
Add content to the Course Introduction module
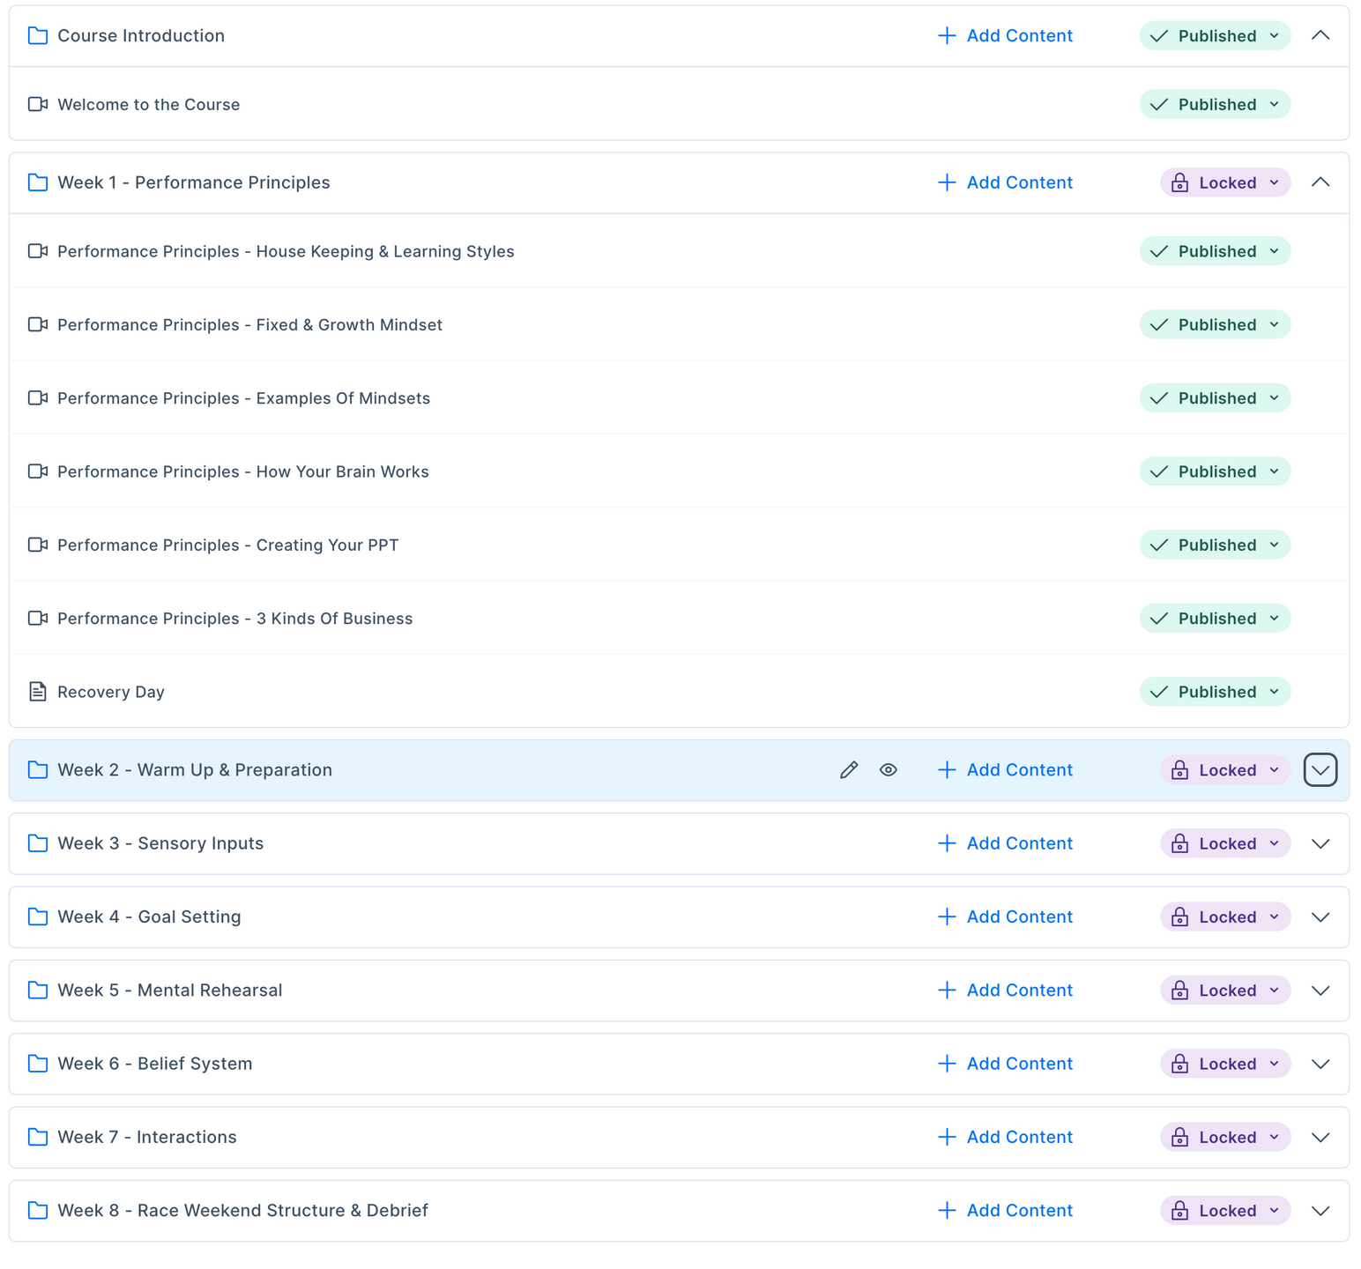tap(1005, 36)
